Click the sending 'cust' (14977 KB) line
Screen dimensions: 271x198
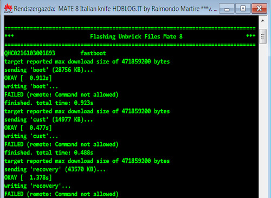coord(49,119)
